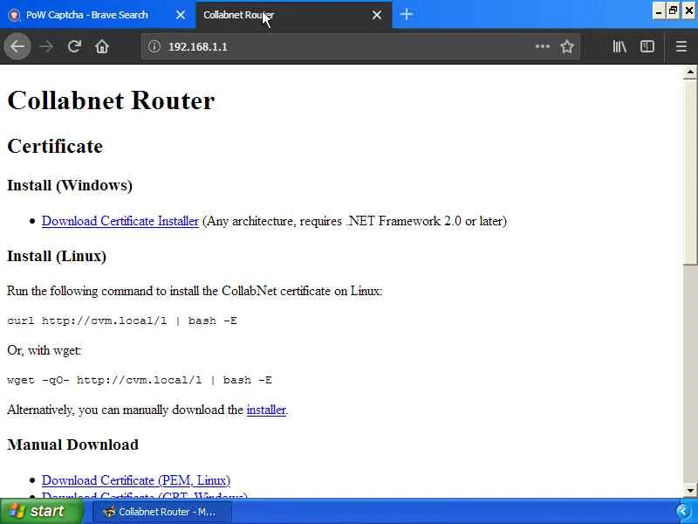Go back to the previous page
Viewport: 698px width, 524px height.
click(x=17, y=46)
